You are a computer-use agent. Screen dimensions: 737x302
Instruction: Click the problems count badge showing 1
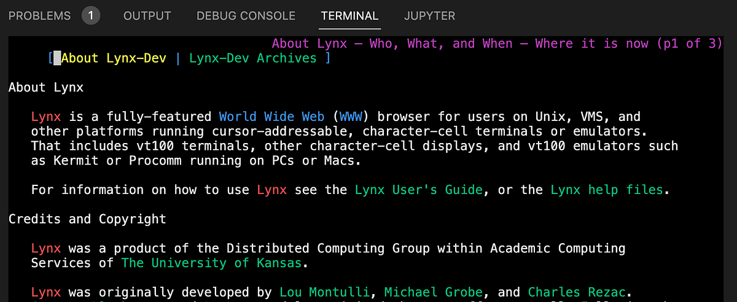(x=91, y=16)
